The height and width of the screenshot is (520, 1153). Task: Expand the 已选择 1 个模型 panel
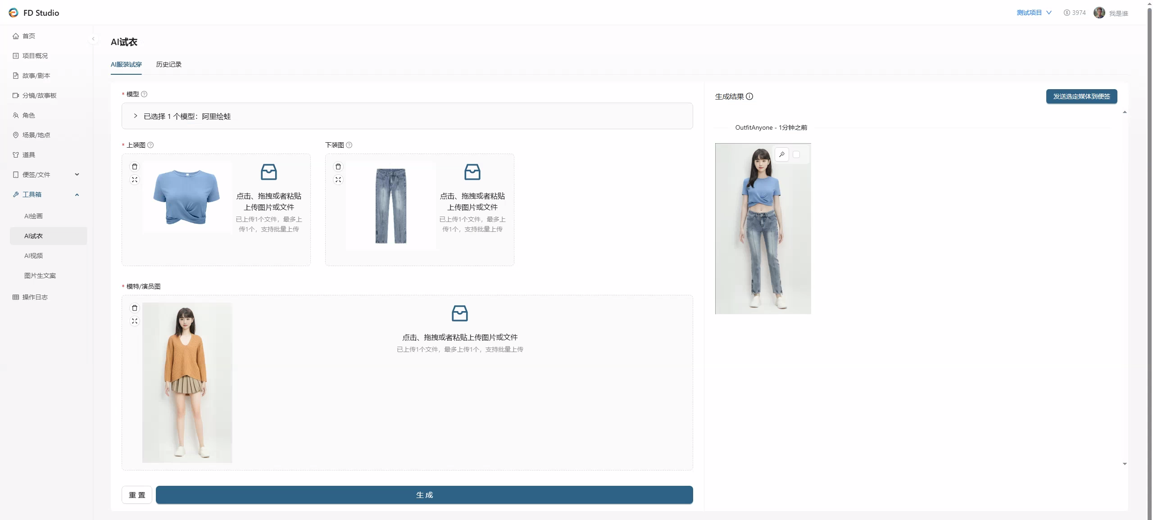(407, 116)
